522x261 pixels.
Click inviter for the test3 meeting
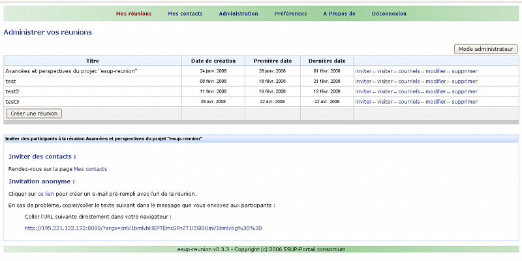[x=363, y=102]
